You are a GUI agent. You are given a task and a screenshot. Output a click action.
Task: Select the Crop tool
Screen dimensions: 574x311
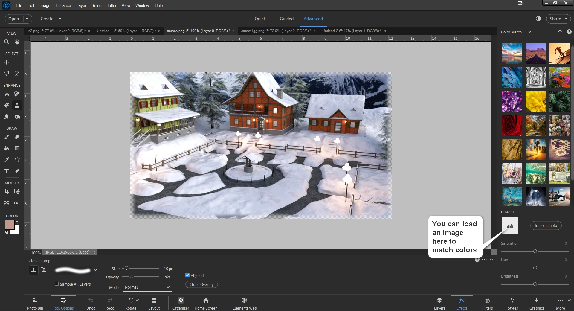point(6,191)
